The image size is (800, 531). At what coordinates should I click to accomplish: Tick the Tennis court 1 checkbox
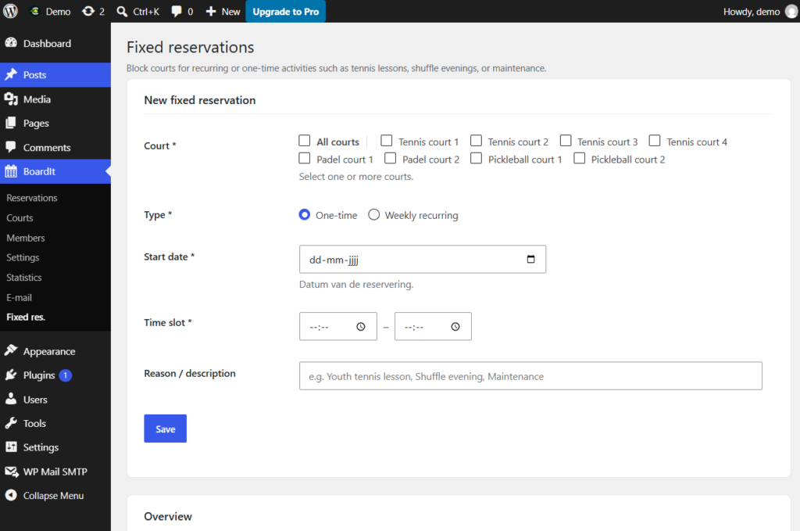[x=387, y=141]
